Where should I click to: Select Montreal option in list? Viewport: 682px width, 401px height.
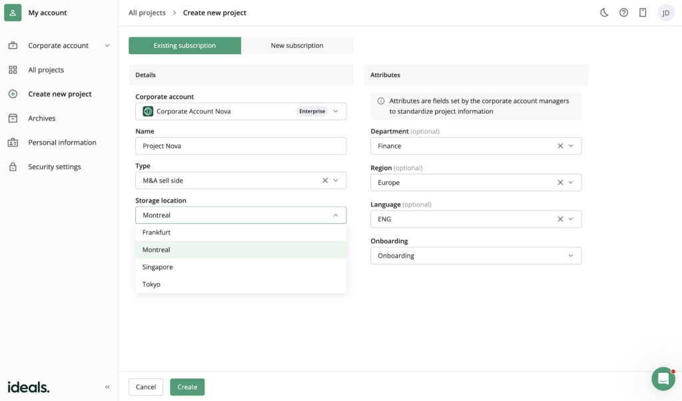(x=241, y=250)
